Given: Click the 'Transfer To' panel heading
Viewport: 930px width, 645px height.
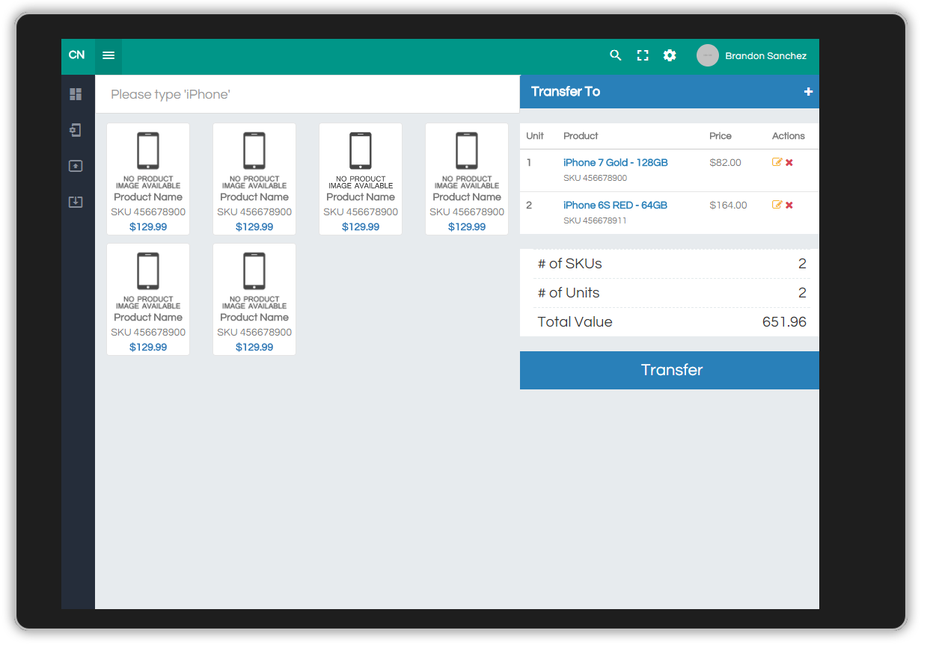Looking at the screenshot, I should 566,91.
